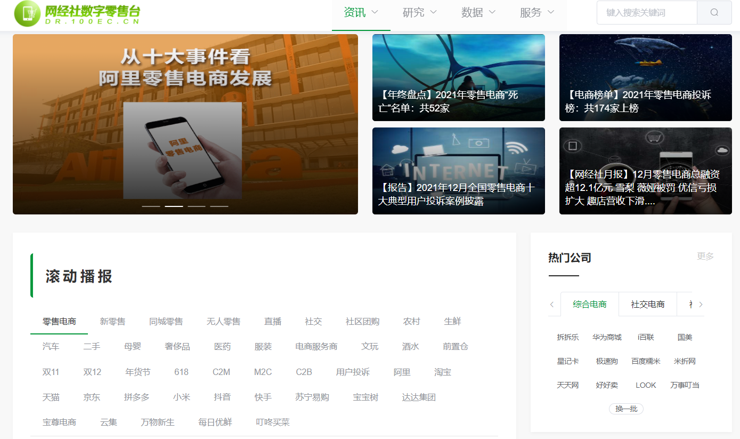The image size is (740, 439).
Task: Open the 阿里零售电商发展 main banner
Action: click(x=185, y=124)
